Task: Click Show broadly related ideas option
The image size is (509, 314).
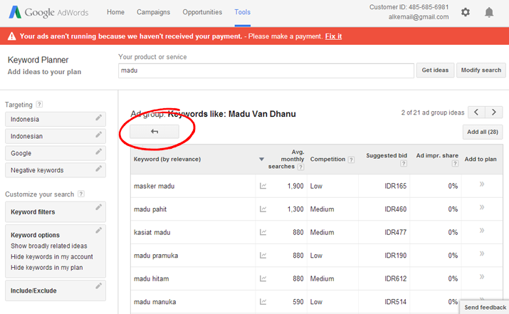Action: point(49,246)
